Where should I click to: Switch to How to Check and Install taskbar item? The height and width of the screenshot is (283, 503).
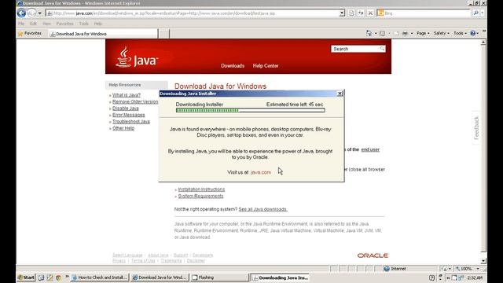coord(100,277)
